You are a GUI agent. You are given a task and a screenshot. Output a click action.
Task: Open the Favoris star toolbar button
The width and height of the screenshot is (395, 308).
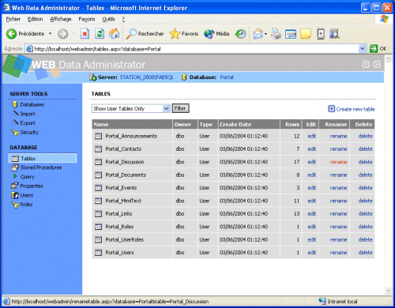click(184, 34)
